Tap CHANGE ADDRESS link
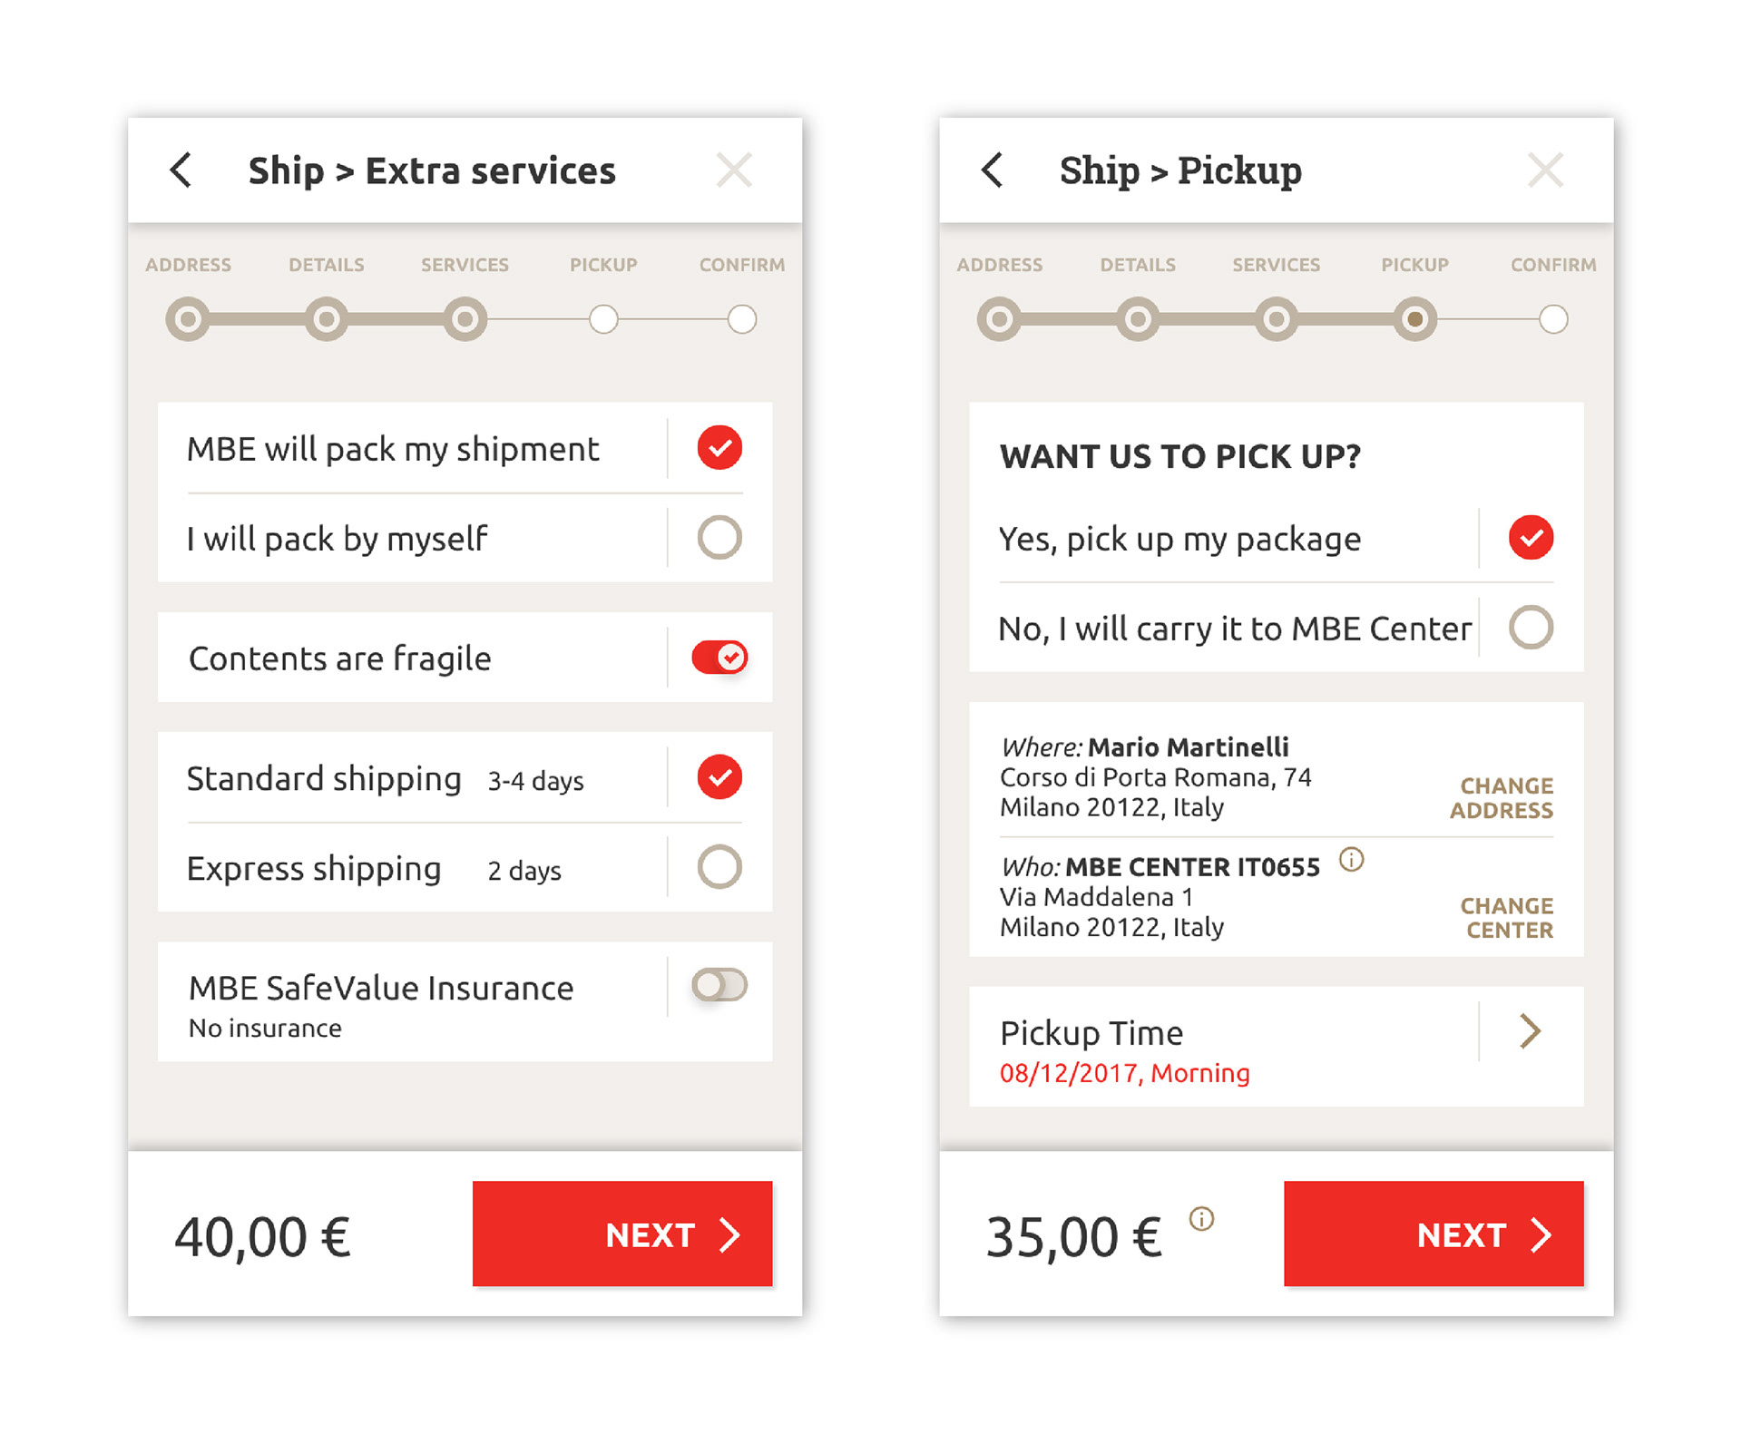 [1502, 798]
